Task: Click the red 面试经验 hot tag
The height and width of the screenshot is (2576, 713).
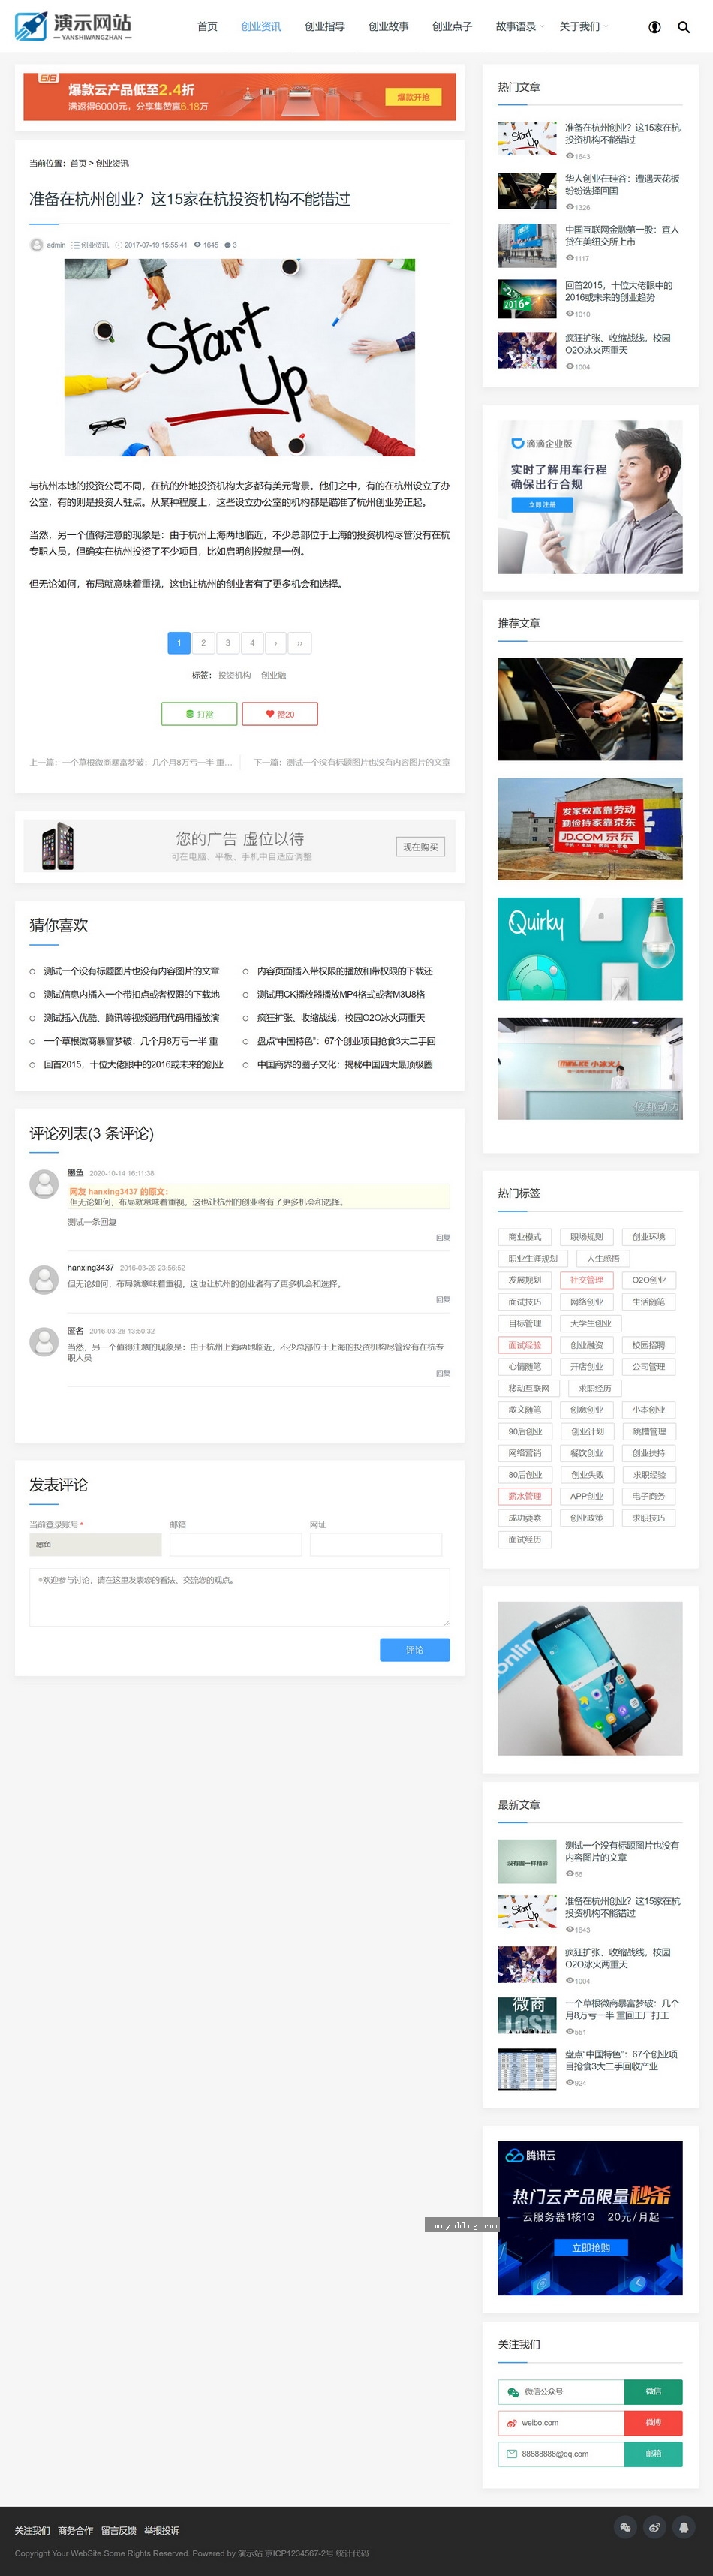Action: (x=525, y=1345)
